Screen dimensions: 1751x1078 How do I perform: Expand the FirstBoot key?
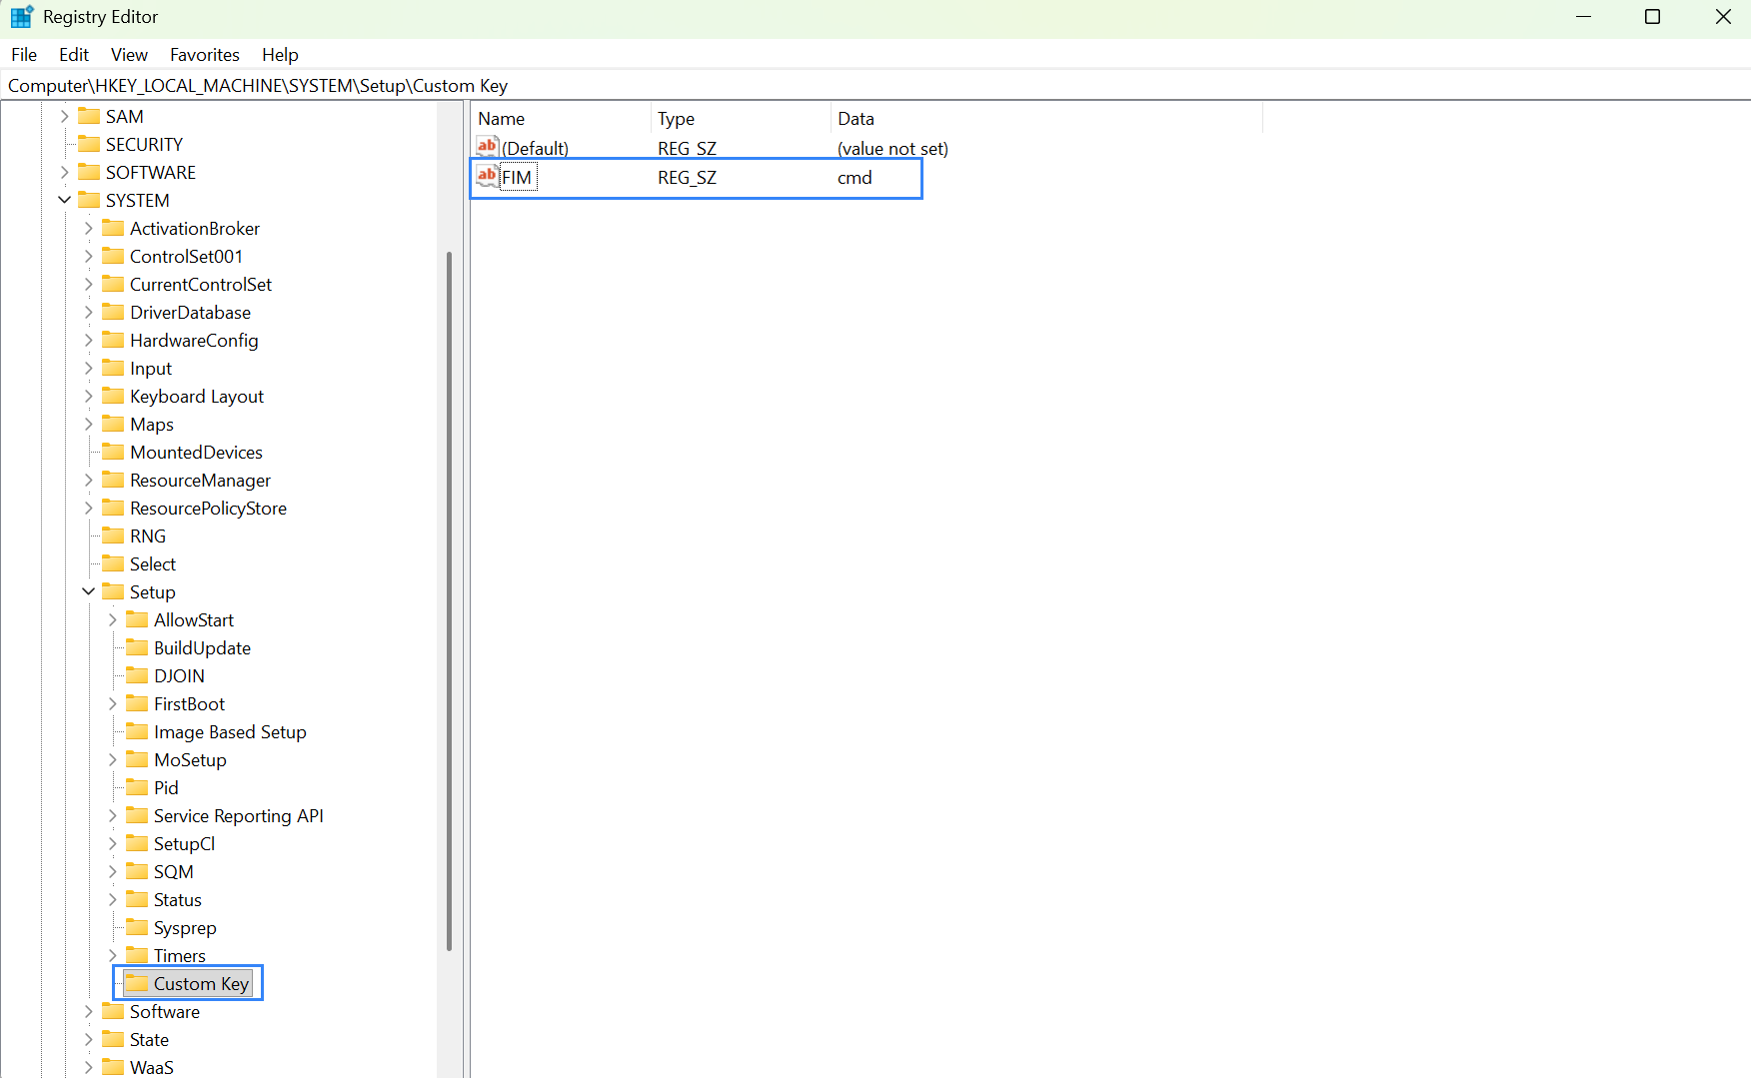point(113,703)
